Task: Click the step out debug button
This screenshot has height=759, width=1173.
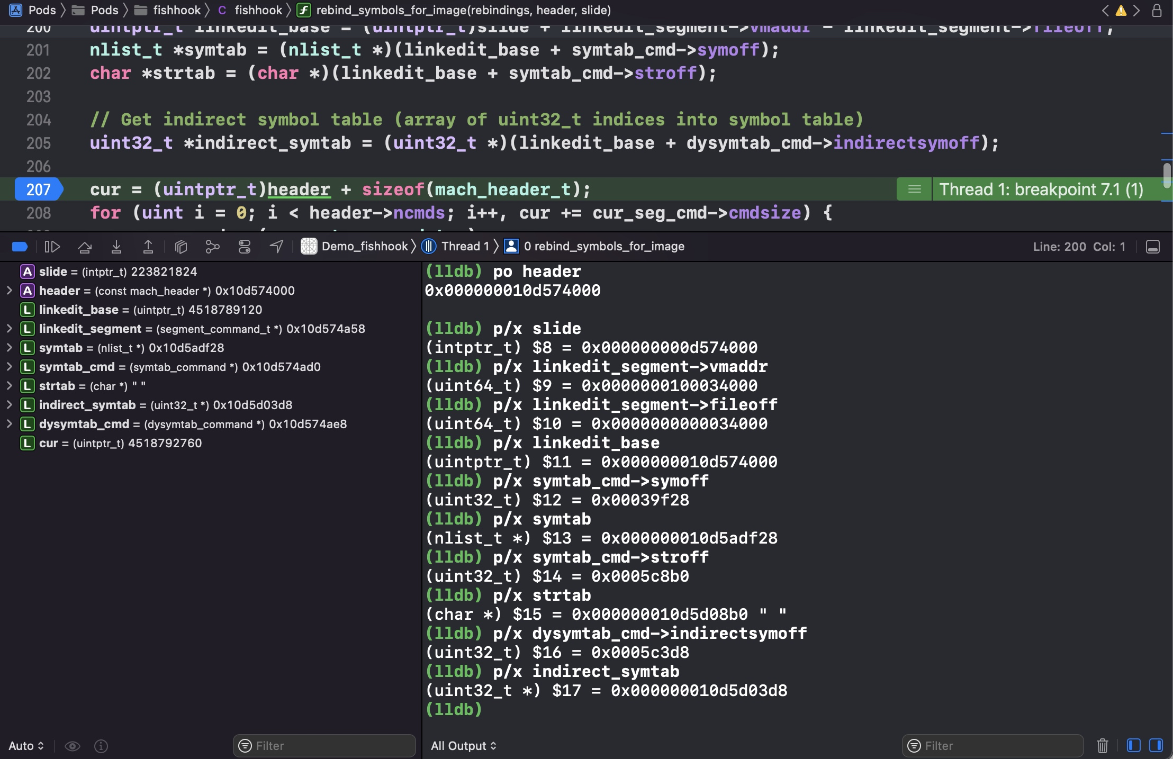Action: click(x=148, y=247)
